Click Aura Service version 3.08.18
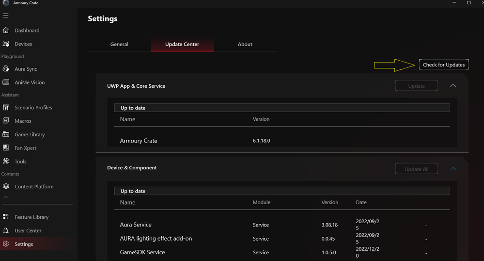484x261 pixels. tap(329, 225)
